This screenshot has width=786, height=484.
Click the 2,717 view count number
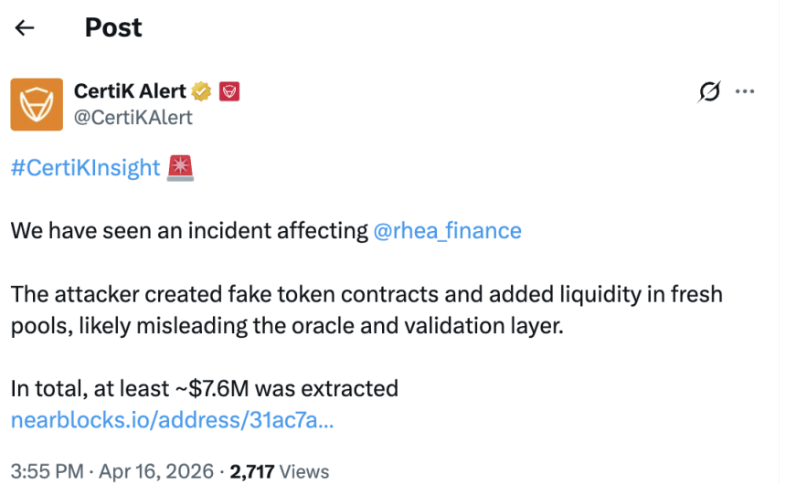[252, 471]
